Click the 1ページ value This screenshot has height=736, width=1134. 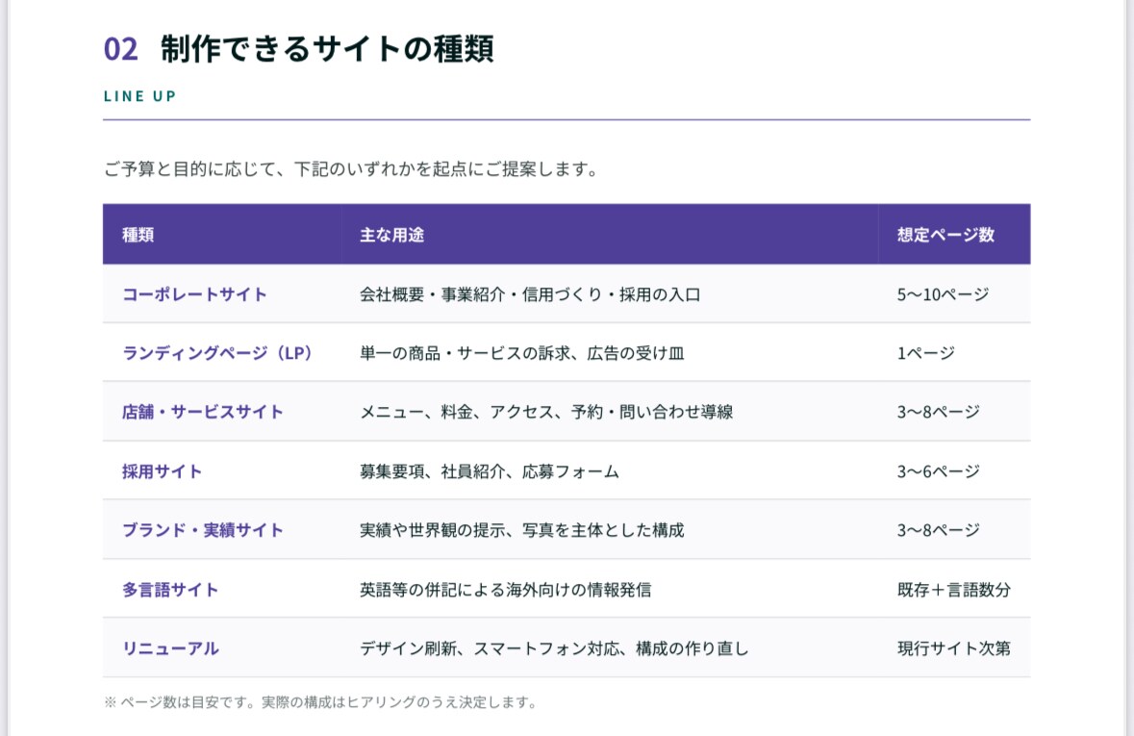point(925,353)
